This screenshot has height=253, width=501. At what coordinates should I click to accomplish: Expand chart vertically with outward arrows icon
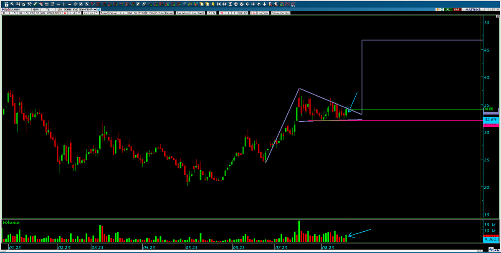point(236,4)
